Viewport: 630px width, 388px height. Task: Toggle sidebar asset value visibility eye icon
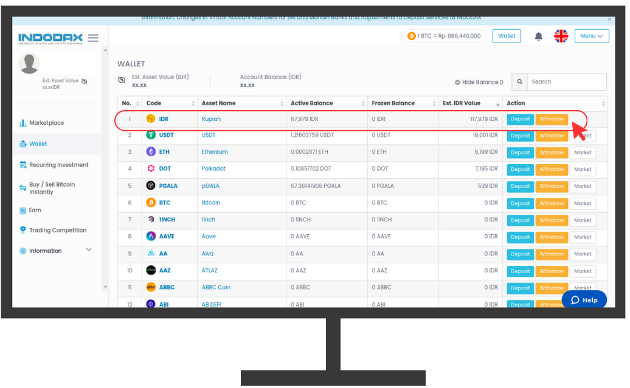click(x=85, y=81)
